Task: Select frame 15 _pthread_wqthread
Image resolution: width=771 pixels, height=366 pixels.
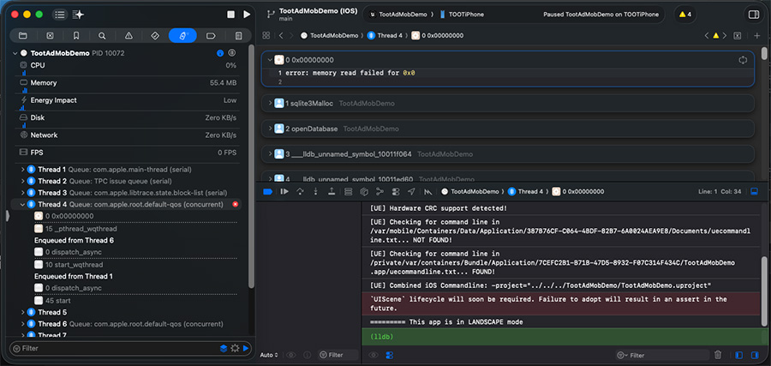Action: [75, 229]
